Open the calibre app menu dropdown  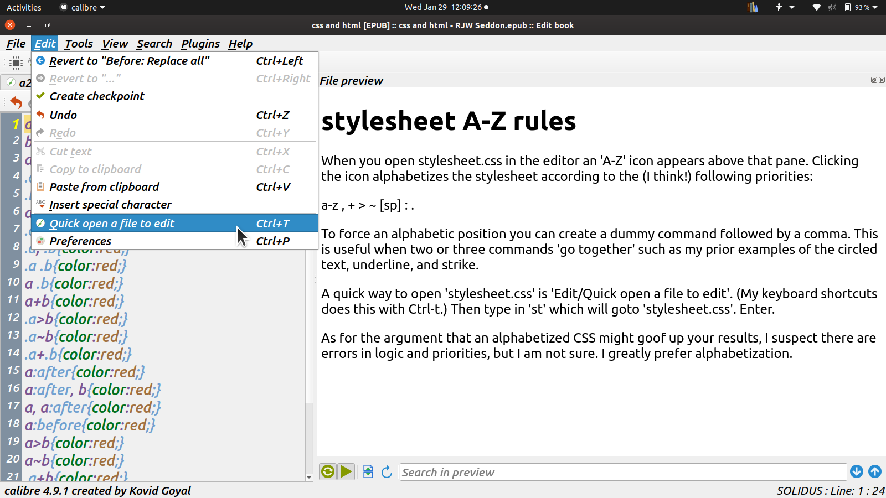(83, 7)
